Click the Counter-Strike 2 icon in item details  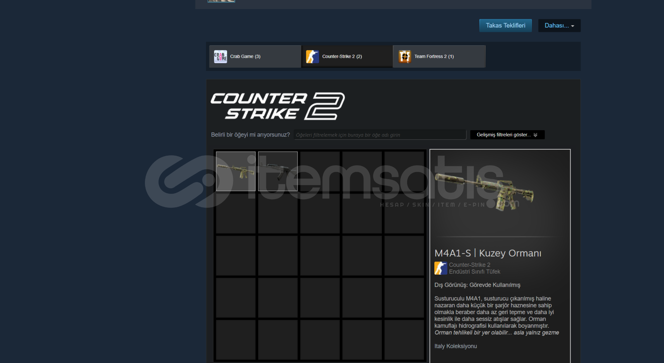(440, 268)
